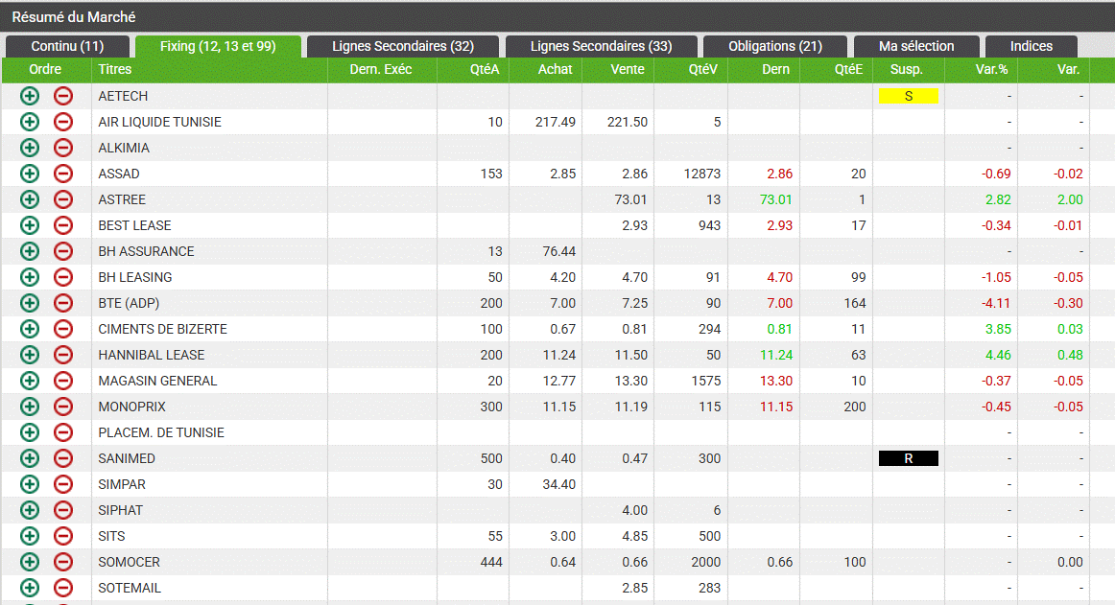Open the Lignes Secondaires (33) tab
This screenshot has height=605, width=1115.
tap(601, 46)
